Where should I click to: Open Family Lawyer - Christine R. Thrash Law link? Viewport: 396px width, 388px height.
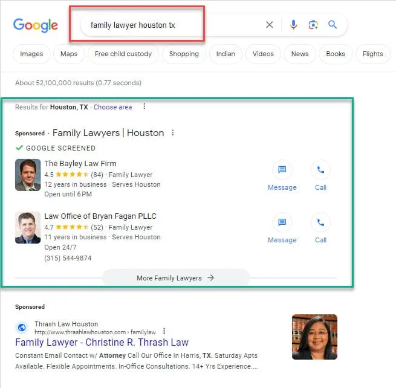click(x=102, y=342)
